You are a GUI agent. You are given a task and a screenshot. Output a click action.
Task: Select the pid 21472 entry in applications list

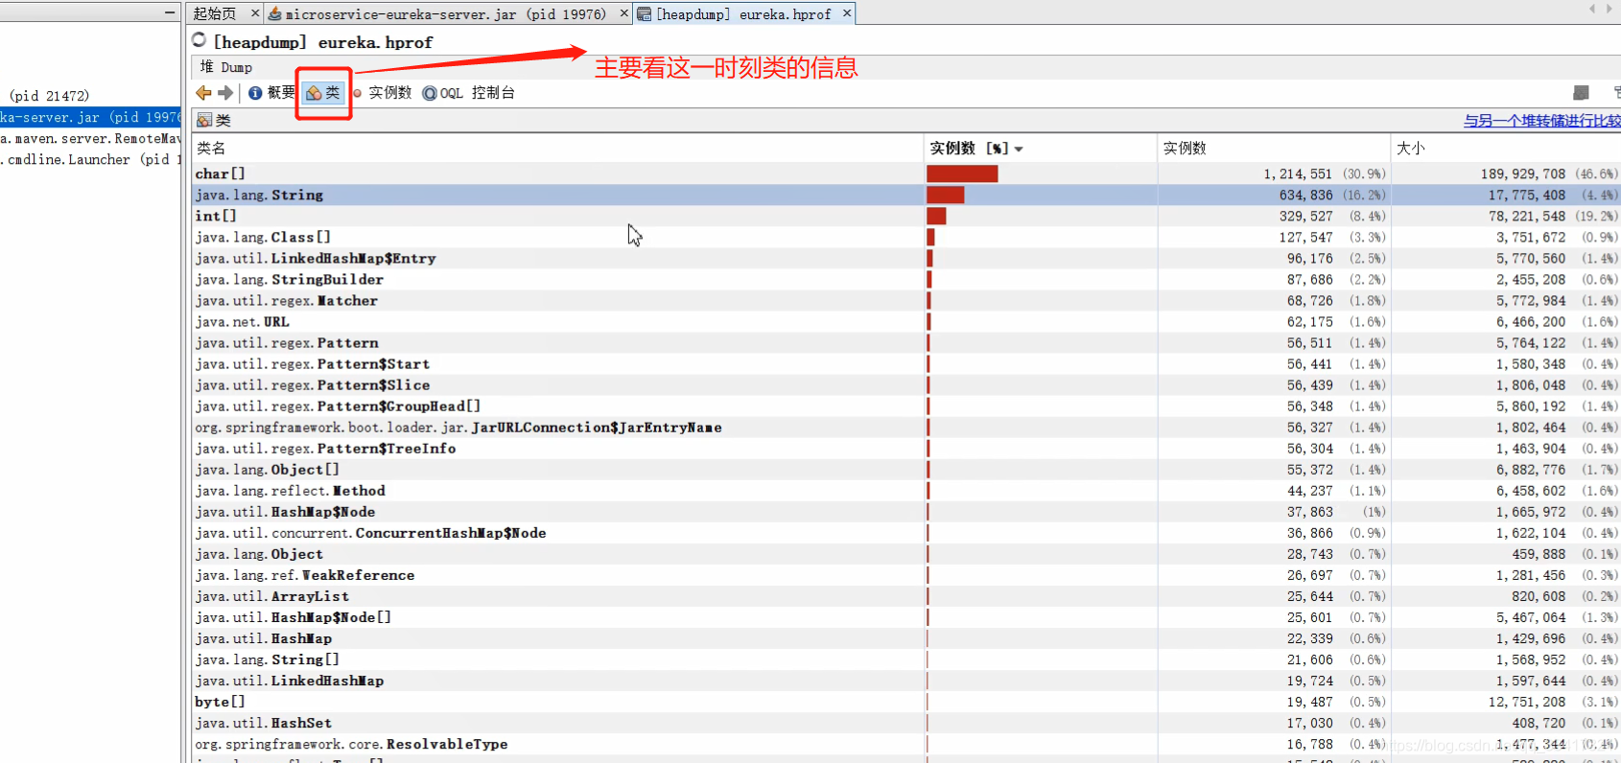[49, 96]
